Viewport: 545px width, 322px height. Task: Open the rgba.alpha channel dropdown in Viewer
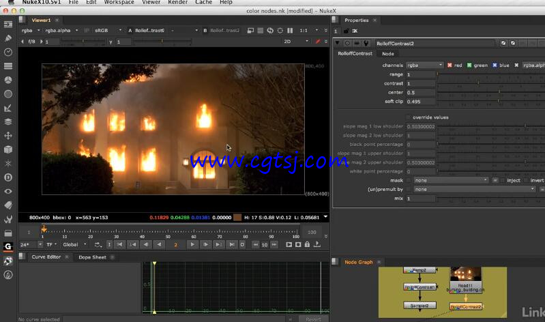point(61,31)
